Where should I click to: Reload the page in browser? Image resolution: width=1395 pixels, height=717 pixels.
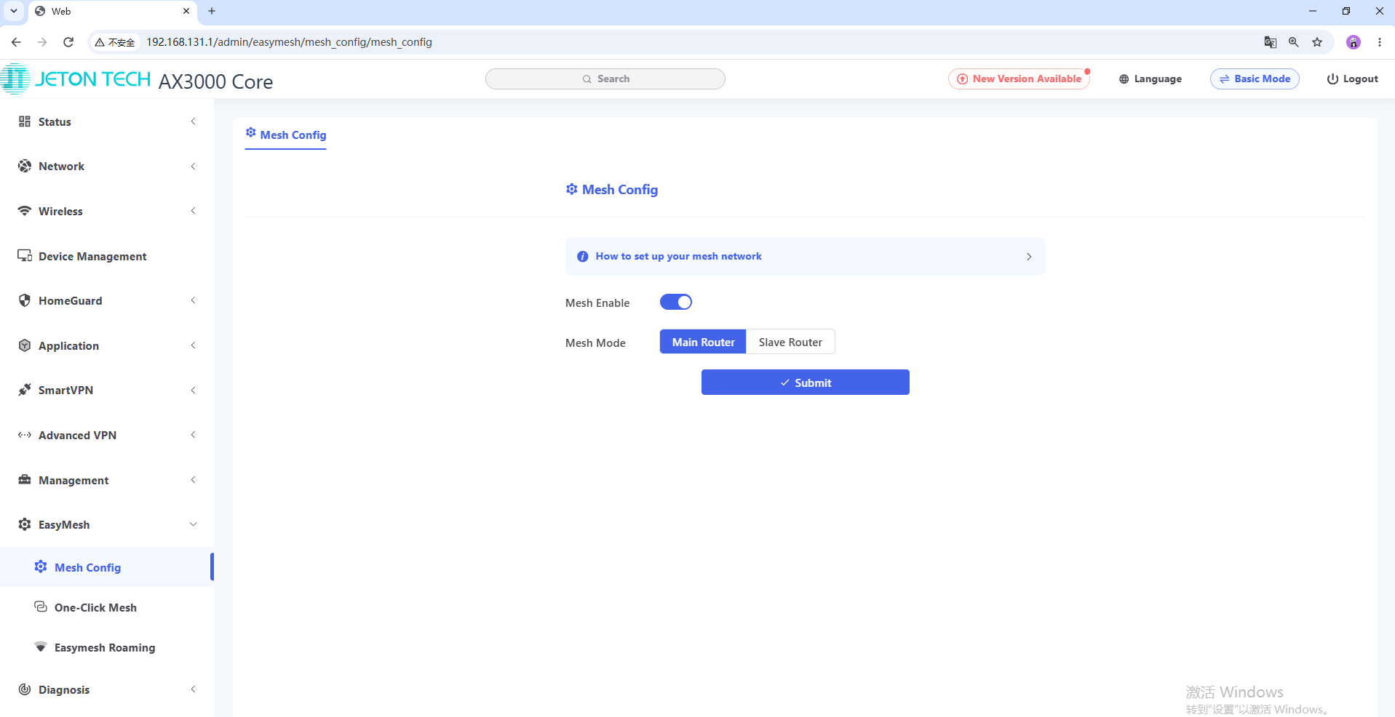(x=68, y=42)
